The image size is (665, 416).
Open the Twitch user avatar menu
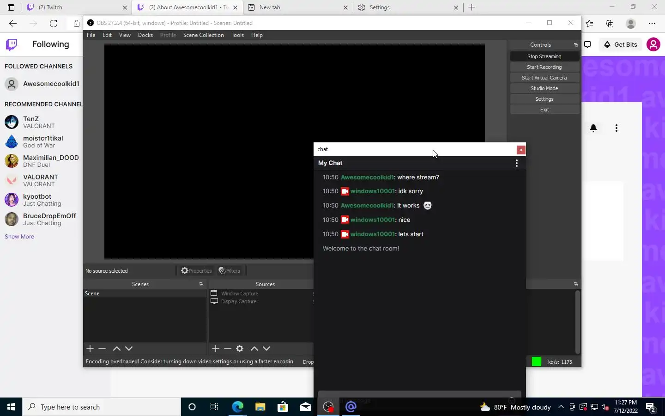653,44
